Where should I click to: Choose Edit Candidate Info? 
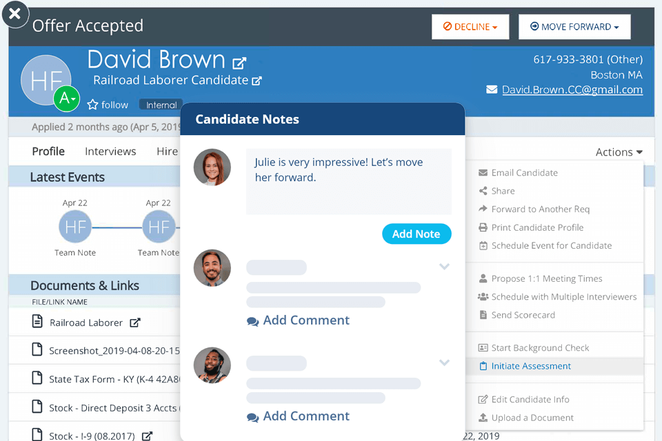click(530, 399)
